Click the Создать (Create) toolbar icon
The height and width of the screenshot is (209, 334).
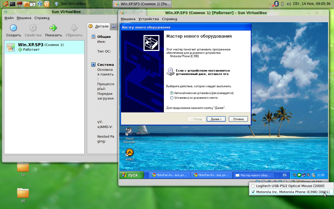click(13, 28)
